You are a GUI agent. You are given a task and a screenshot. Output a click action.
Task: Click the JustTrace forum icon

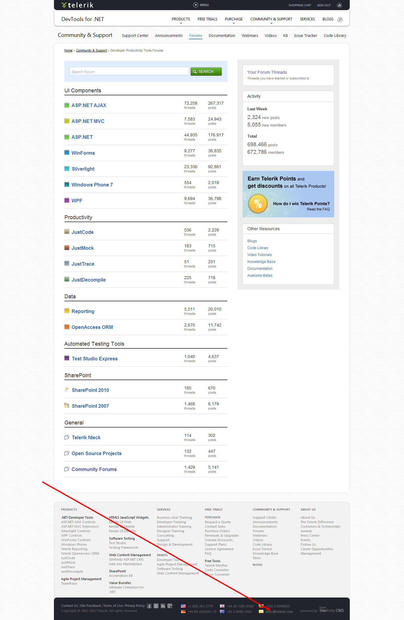click(67, 264)
